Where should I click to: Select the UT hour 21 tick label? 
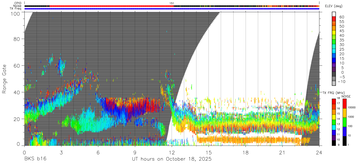pyautogui.click(x=282, y=152)
